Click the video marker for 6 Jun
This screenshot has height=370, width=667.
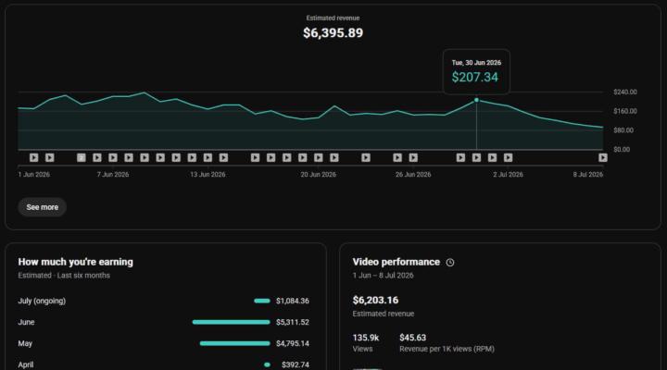point(97,157)
